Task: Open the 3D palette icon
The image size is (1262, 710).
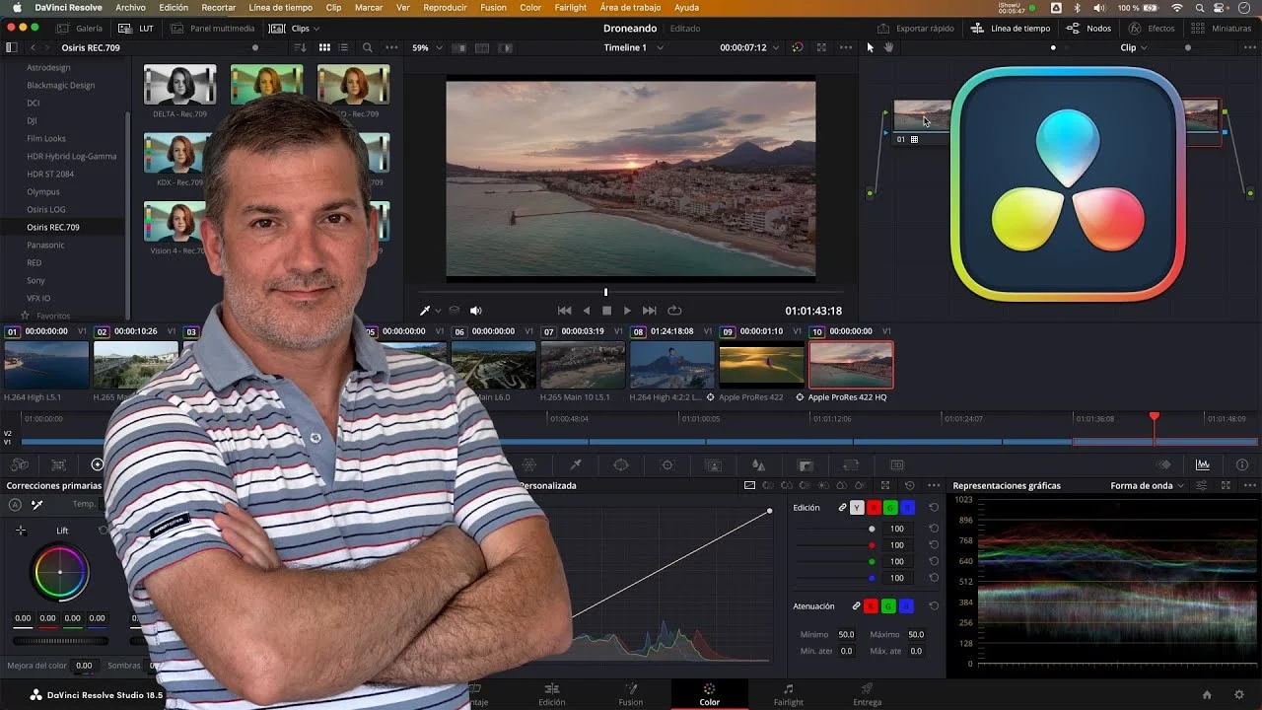Action: (896, 464)
